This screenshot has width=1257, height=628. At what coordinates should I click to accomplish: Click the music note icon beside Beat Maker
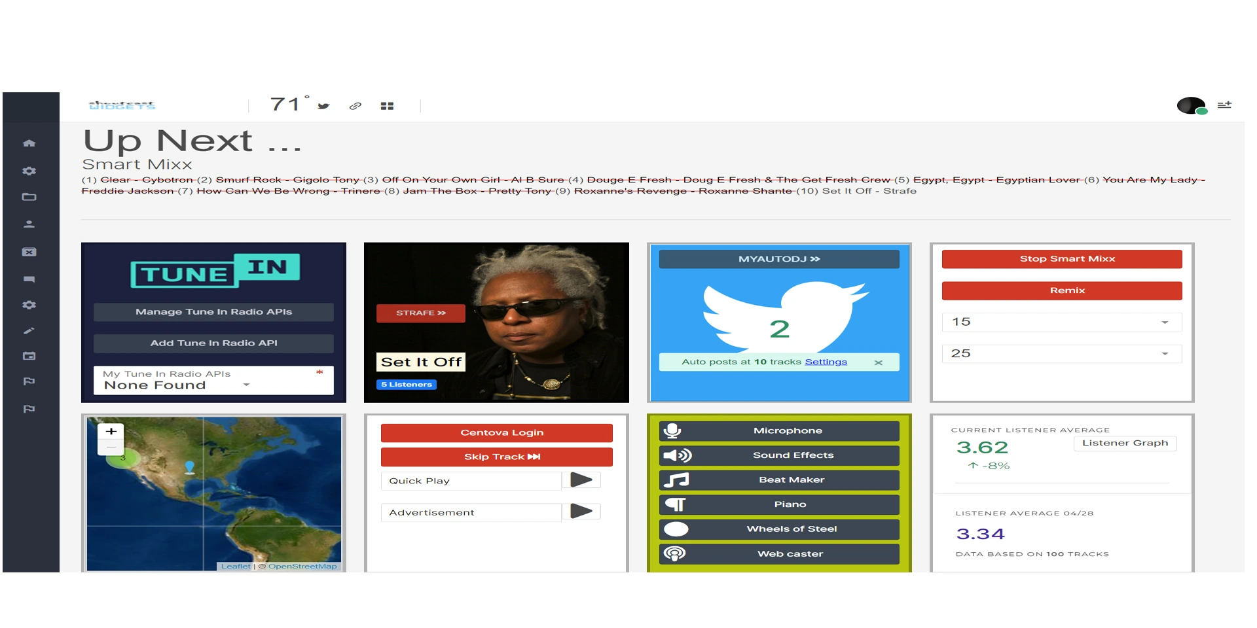(x=676, y=480)
